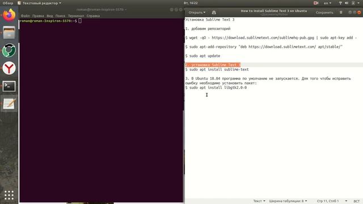Open the Files manager dock icon
Viewport: 363px width, 204px height.
coord(9,32)
